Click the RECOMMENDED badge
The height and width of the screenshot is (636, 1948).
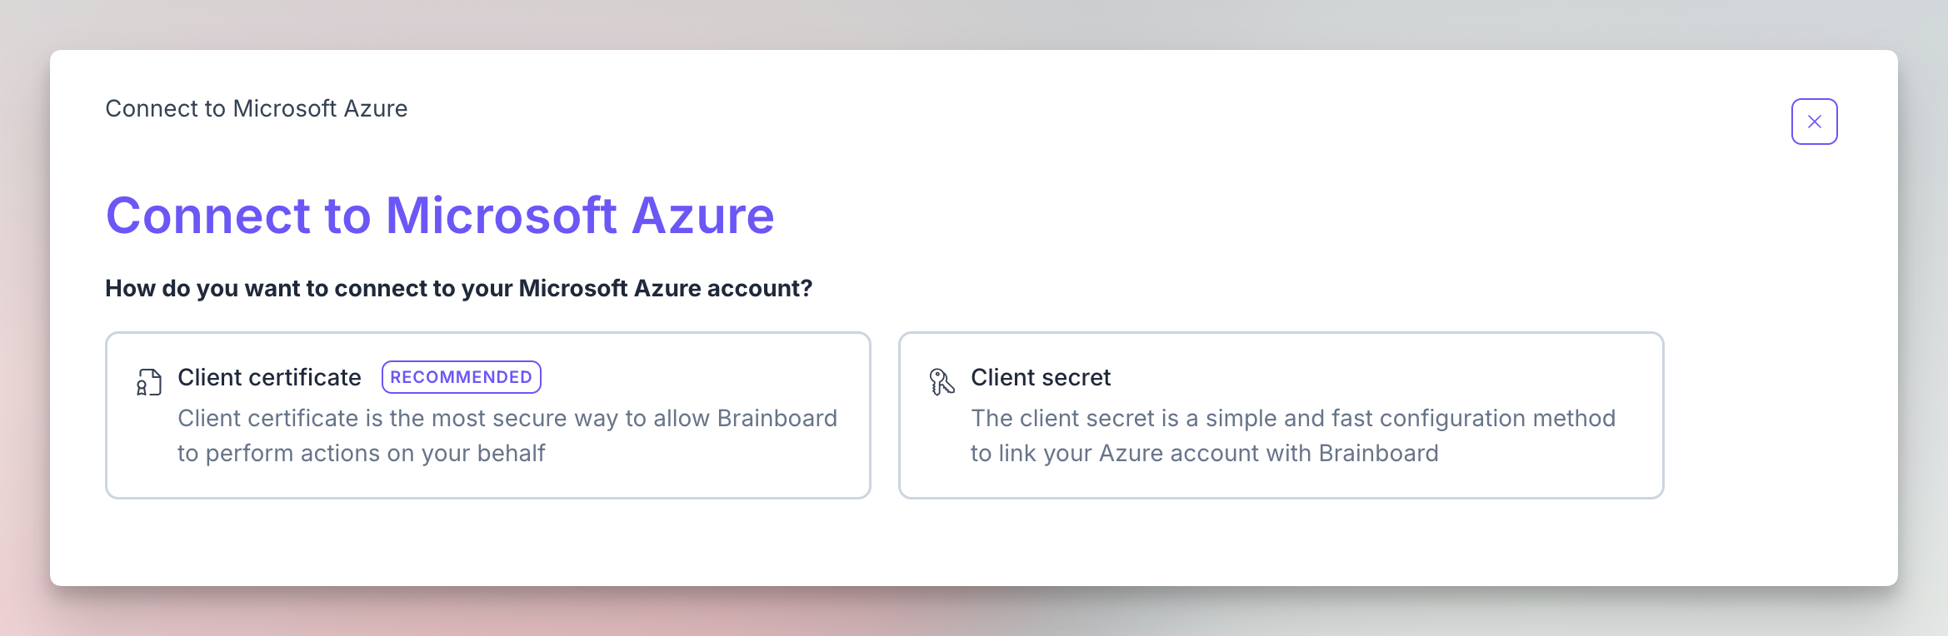(x=461, y=377)
